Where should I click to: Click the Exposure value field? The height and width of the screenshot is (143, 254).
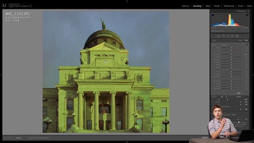(246, 55)
